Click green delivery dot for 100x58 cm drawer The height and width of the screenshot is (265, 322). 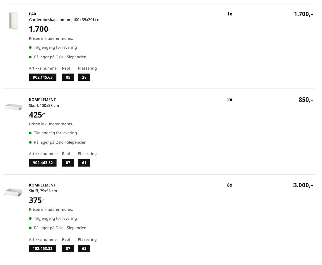point(30,133)
